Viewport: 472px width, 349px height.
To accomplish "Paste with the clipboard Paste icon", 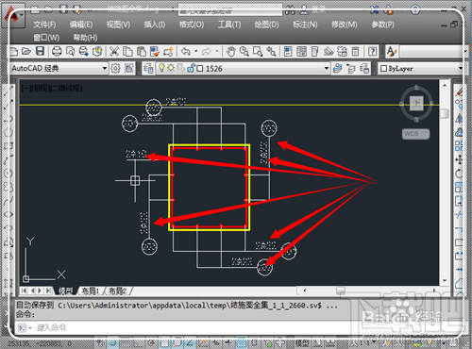I will pos(142,51).
